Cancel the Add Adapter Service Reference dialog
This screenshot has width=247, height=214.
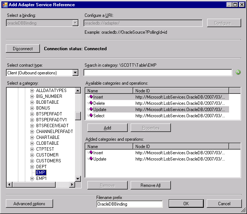click(x=224, y=204)
